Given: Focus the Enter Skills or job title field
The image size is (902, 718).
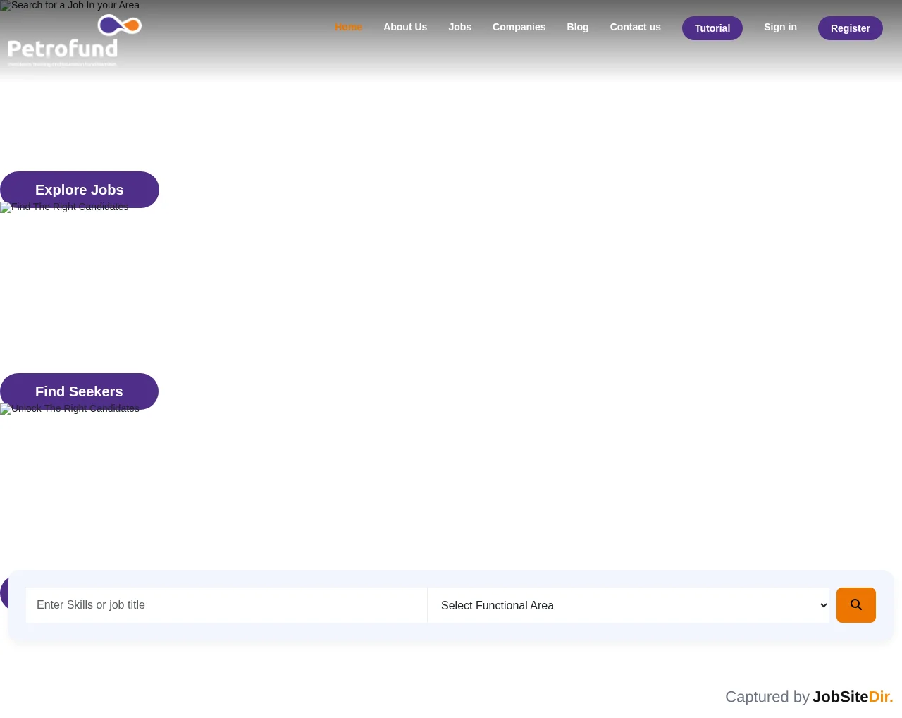Looking at the screenshot, I should [x=226, y=605].
